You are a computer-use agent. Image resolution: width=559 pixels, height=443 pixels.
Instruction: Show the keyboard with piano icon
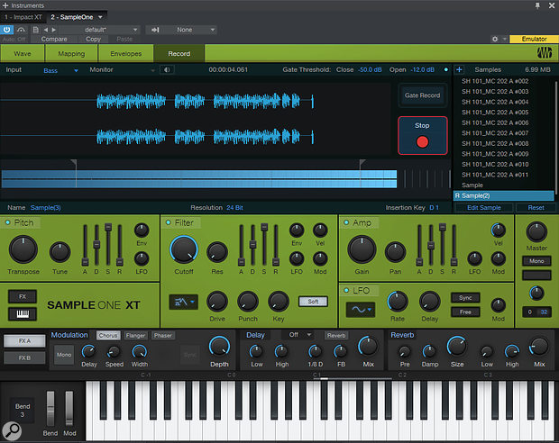[x=23, y=313]
